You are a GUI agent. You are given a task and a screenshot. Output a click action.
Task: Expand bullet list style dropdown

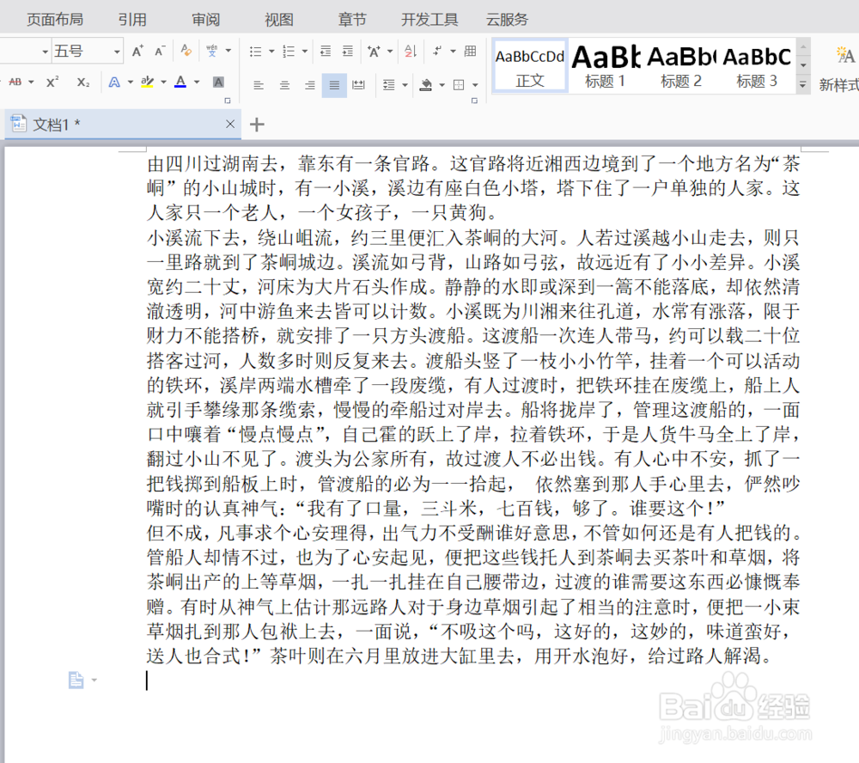click(271, 52)
